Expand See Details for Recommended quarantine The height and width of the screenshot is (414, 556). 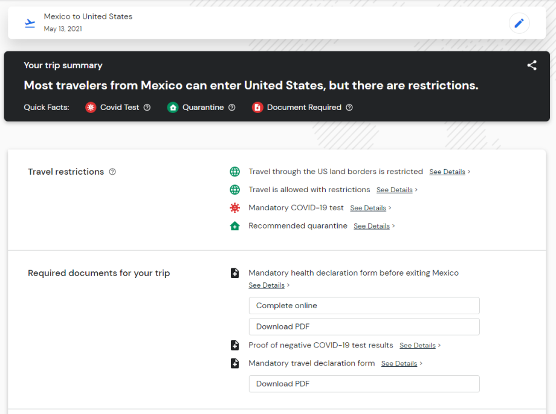click(x=372, y=226)
